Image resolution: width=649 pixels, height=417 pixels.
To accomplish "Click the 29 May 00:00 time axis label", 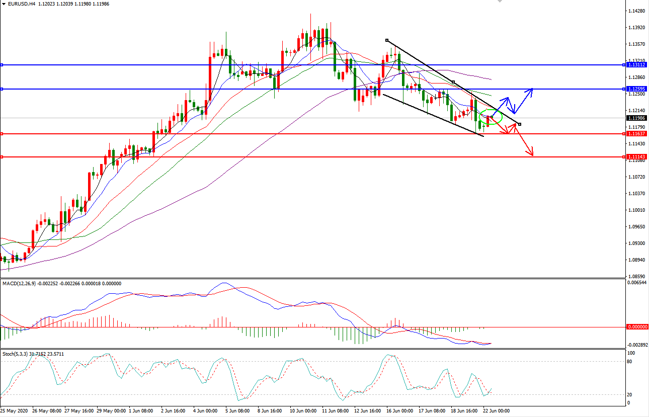I will coord(112,411).
